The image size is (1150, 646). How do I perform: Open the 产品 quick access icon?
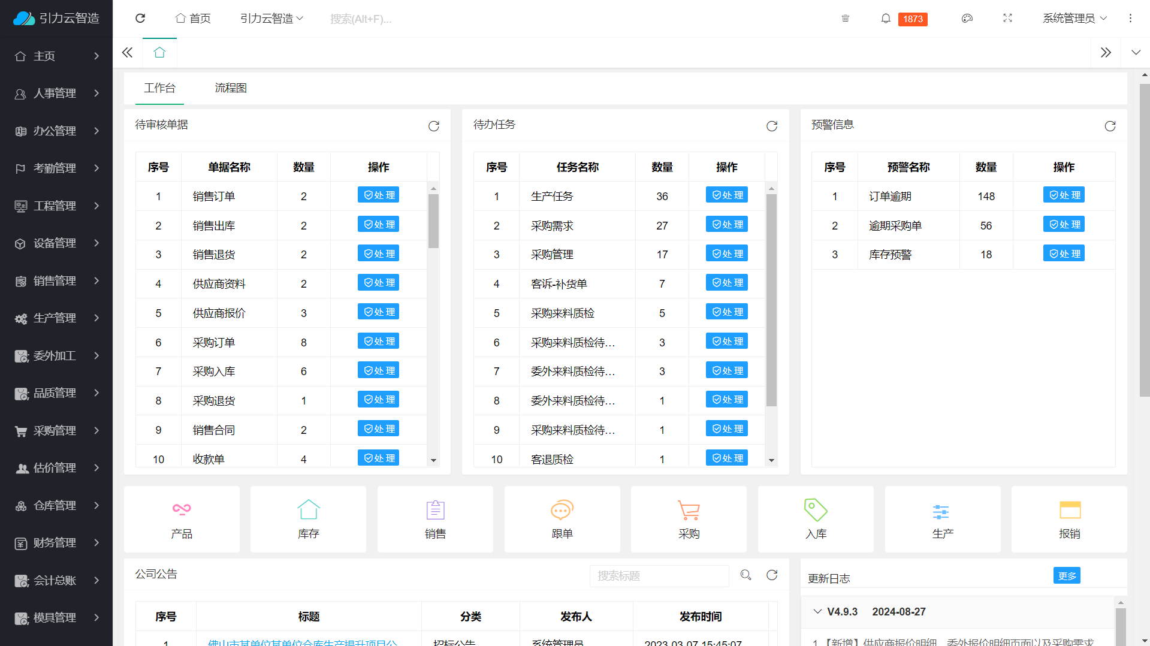182,518
